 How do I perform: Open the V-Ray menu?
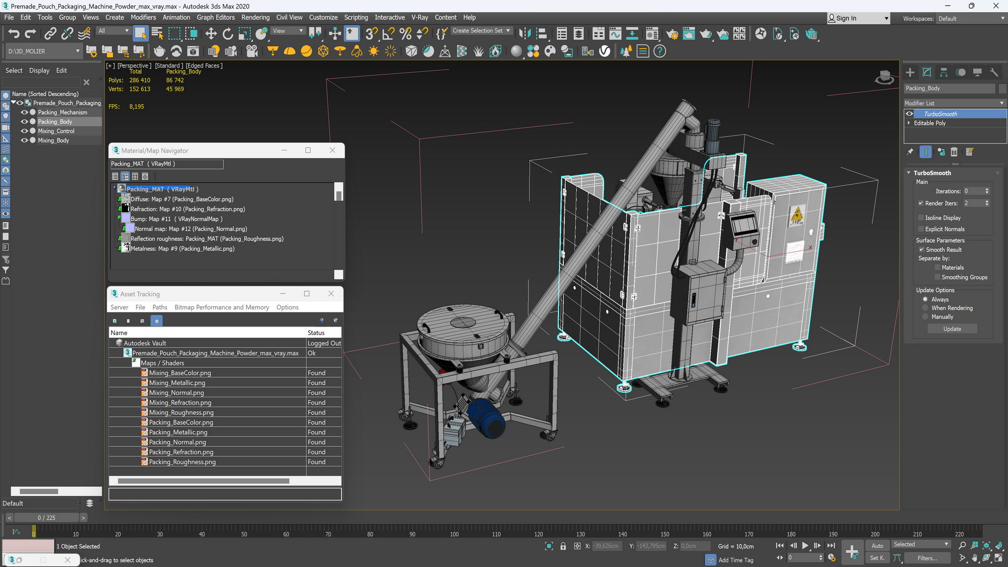pyautogui.click(x=419, y=17)
